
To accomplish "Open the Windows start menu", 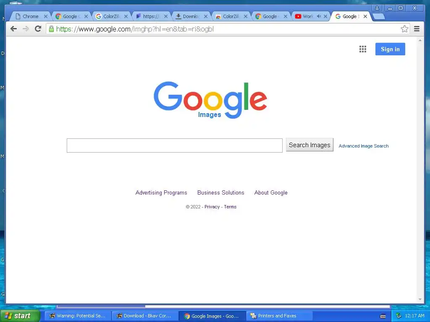I will [x=20, y=316].
